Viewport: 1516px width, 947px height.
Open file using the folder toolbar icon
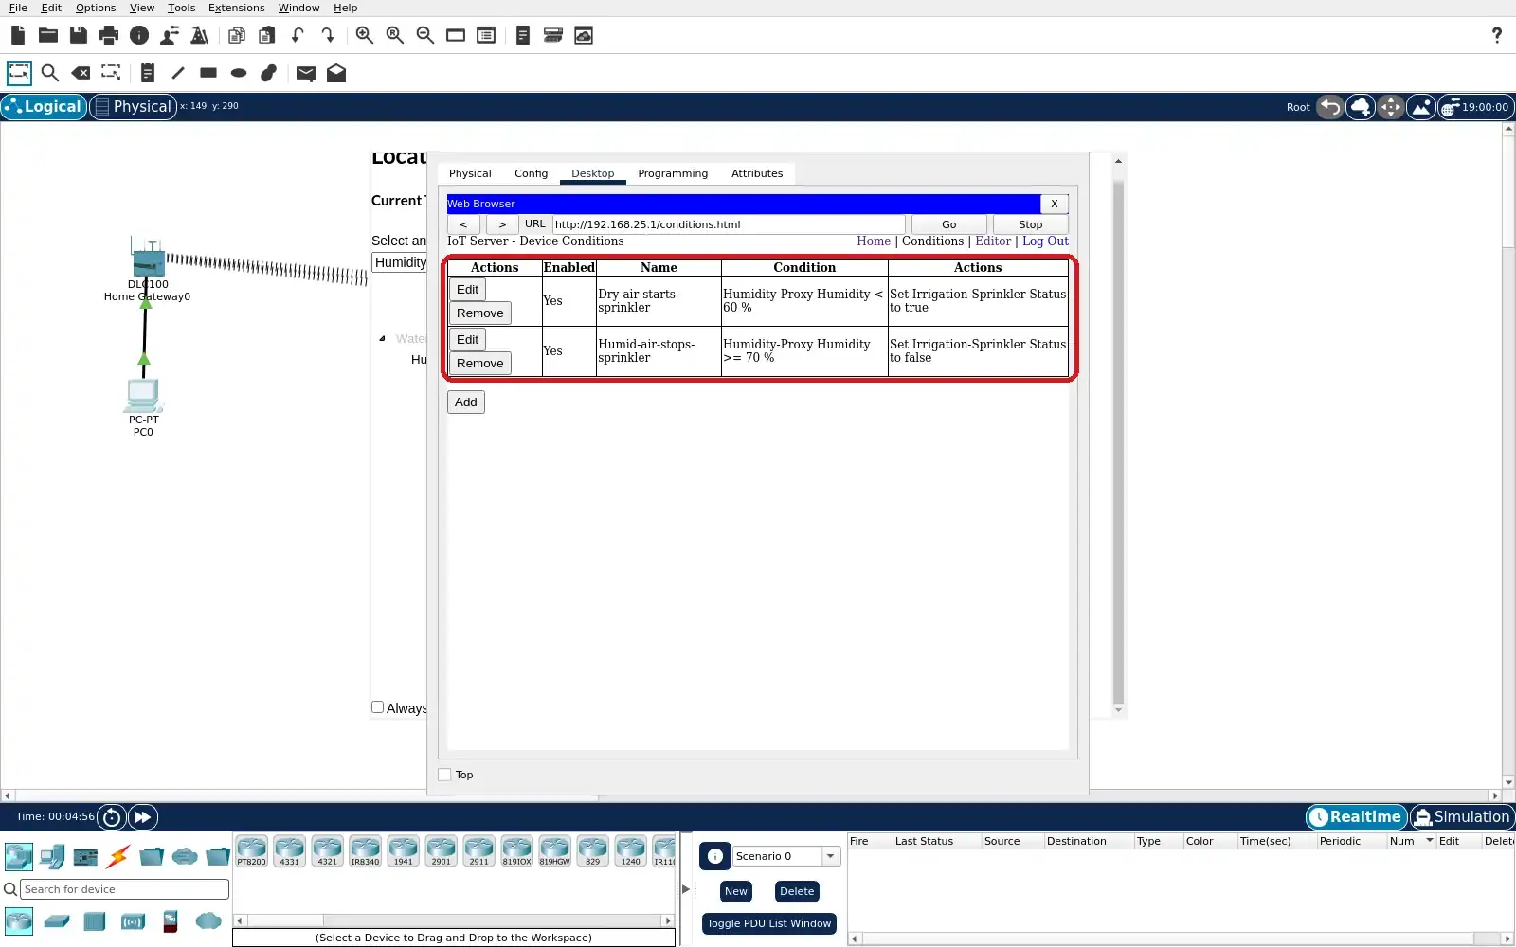pyautogui.click(x=48, y=35)
